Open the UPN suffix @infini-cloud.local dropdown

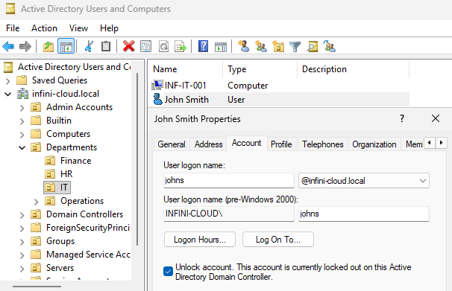pos(364,181)
